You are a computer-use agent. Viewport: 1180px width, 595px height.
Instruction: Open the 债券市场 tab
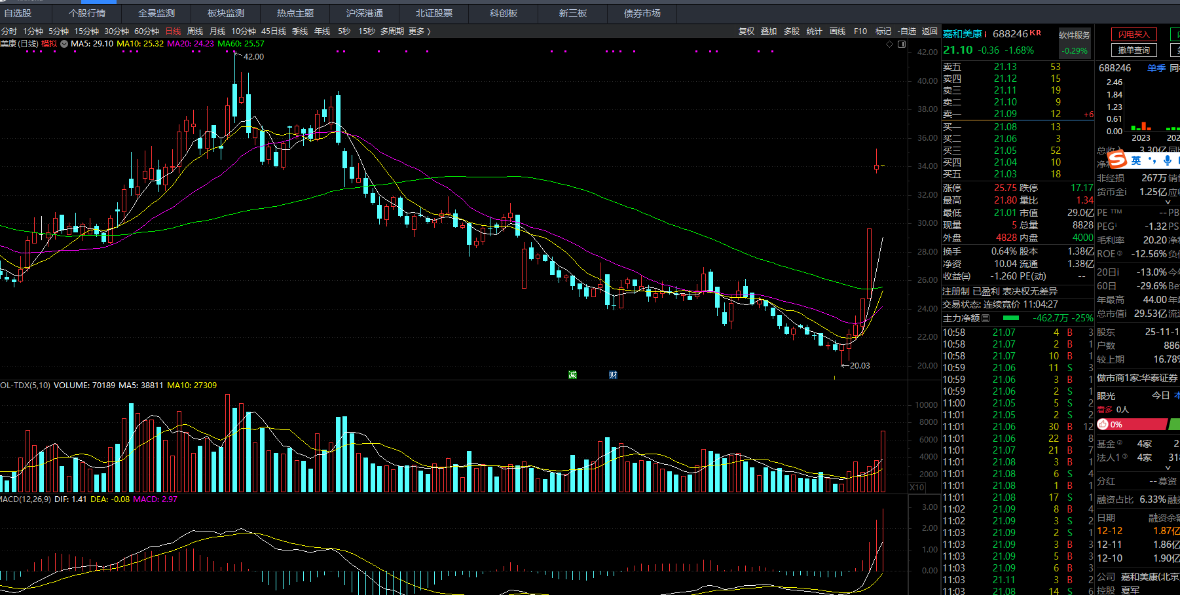(642, 13)
